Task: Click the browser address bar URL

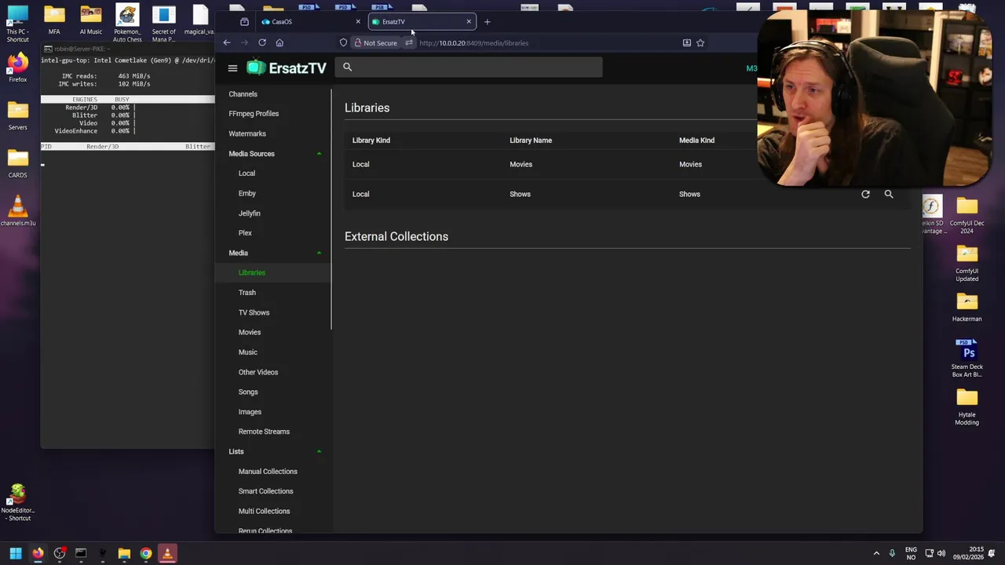Action: click(x=473, y=43)
